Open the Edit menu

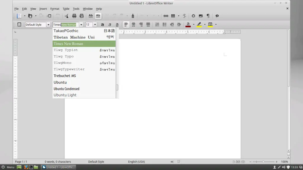coord(24,9)
